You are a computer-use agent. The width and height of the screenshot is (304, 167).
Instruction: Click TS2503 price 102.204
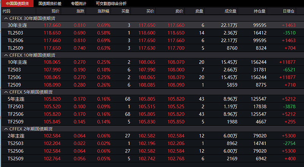click(x=52, y=144)
